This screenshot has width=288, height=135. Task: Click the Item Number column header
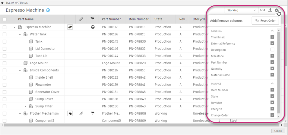[138, 19]
